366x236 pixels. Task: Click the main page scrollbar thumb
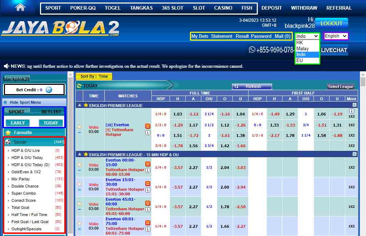coord(363,82)
